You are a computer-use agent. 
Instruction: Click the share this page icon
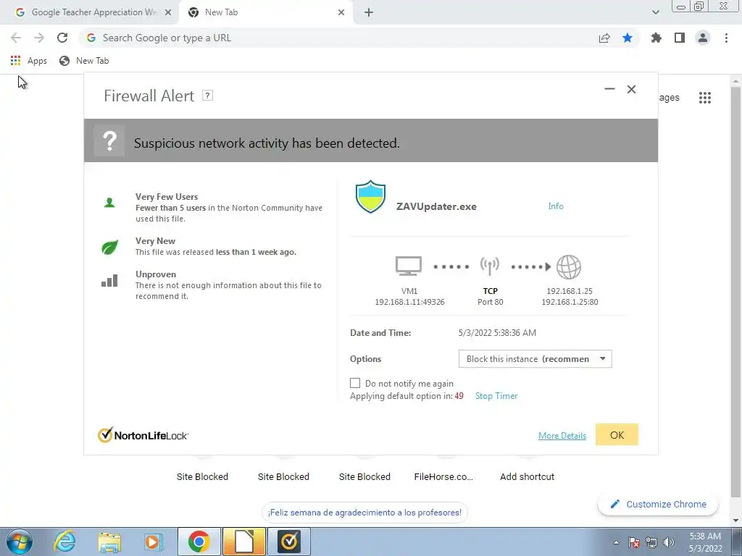tap(604, 38)
